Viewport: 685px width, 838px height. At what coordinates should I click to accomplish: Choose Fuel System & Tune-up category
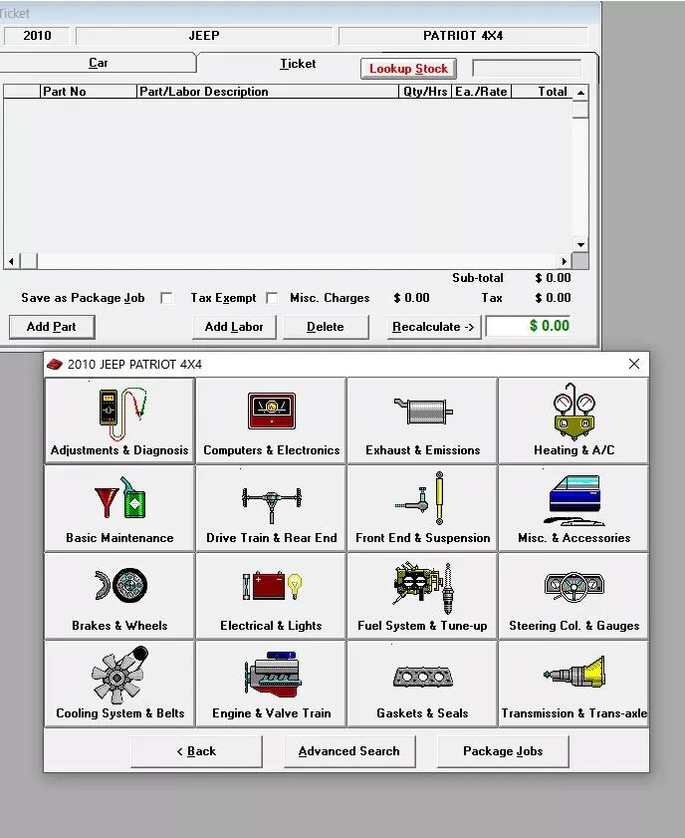click(x=423, y=596)
